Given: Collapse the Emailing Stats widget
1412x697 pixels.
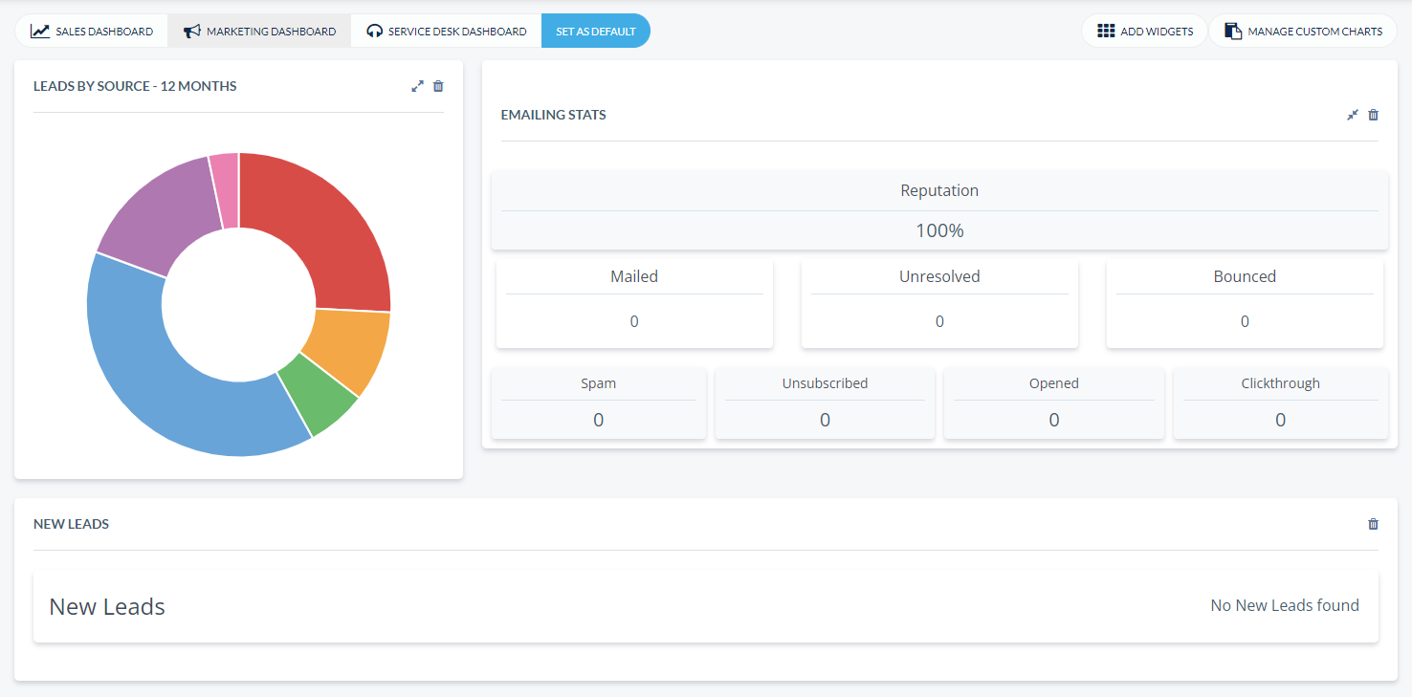Looking at the screenshot, I should (1353, 115).
